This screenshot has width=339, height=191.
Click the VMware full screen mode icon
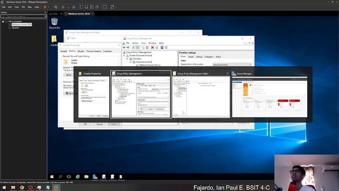coord(92,7)
